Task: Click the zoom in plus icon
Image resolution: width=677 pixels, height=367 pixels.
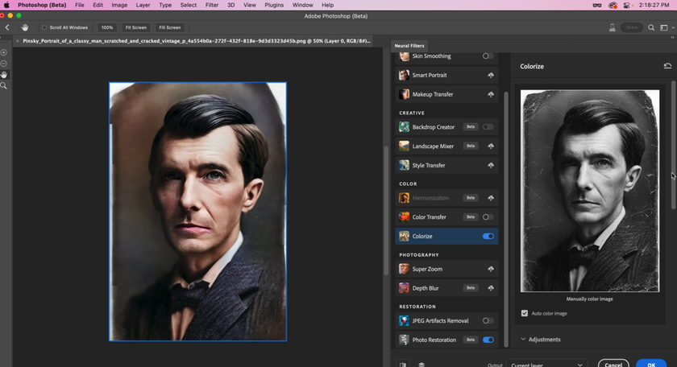Action: [4, 52]
